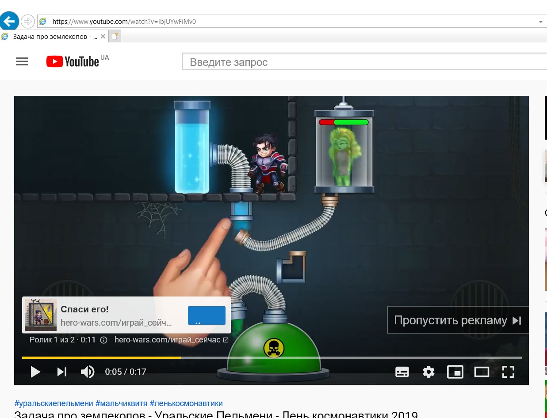Screen dimensions: 547x418
Task: Switch to theater mode
Action: (482, 372)
